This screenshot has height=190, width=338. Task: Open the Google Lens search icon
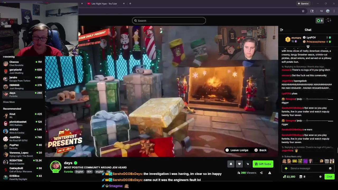(x=312, y=11)
